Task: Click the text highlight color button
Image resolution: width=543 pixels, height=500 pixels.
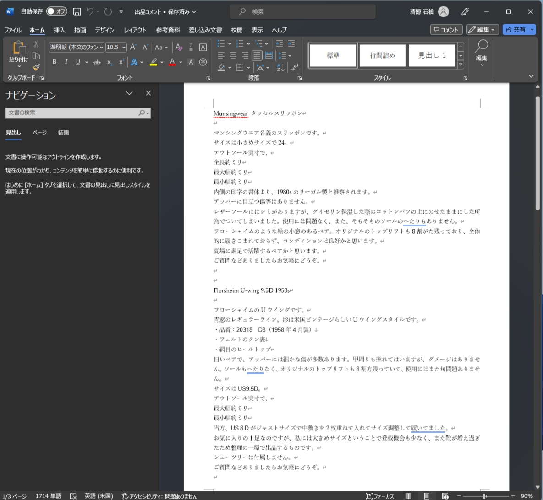Action: pyautogui.click(x=154, y=62)
